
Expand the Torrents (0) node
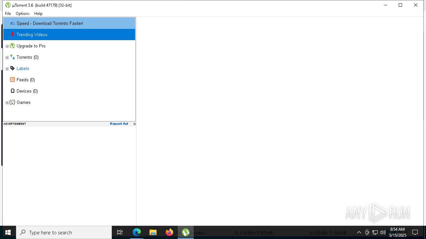[7, 57]
